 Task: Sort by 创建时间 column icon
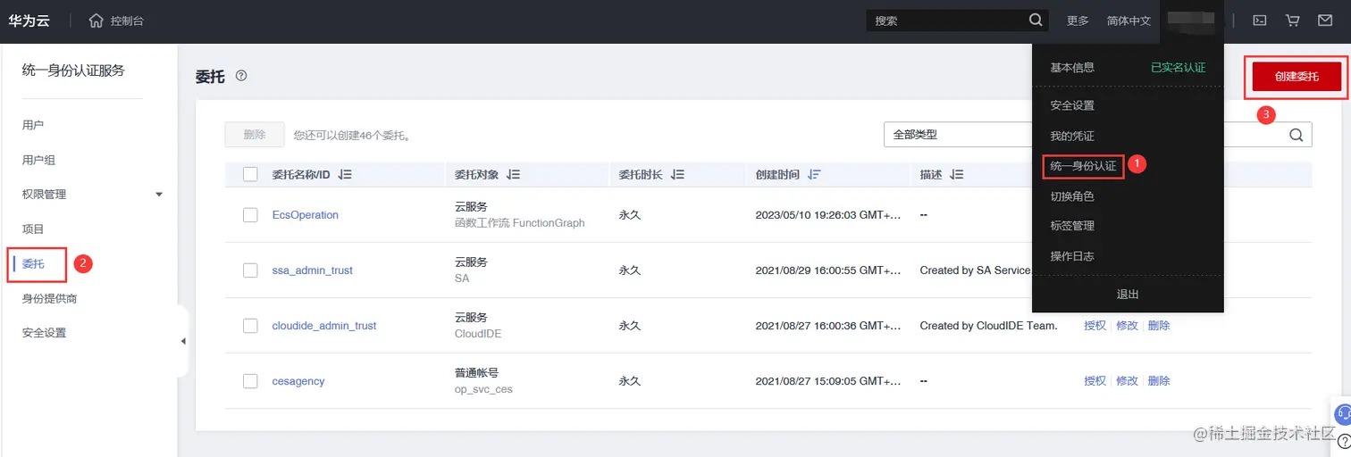click(x=814, y=175)
